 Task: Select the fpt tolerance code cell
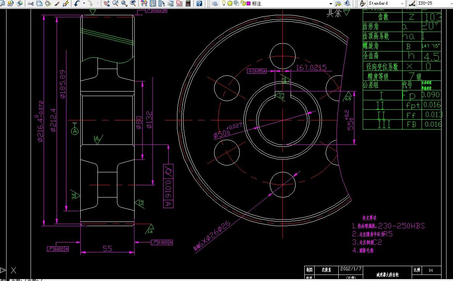click(x=413, y=106)
